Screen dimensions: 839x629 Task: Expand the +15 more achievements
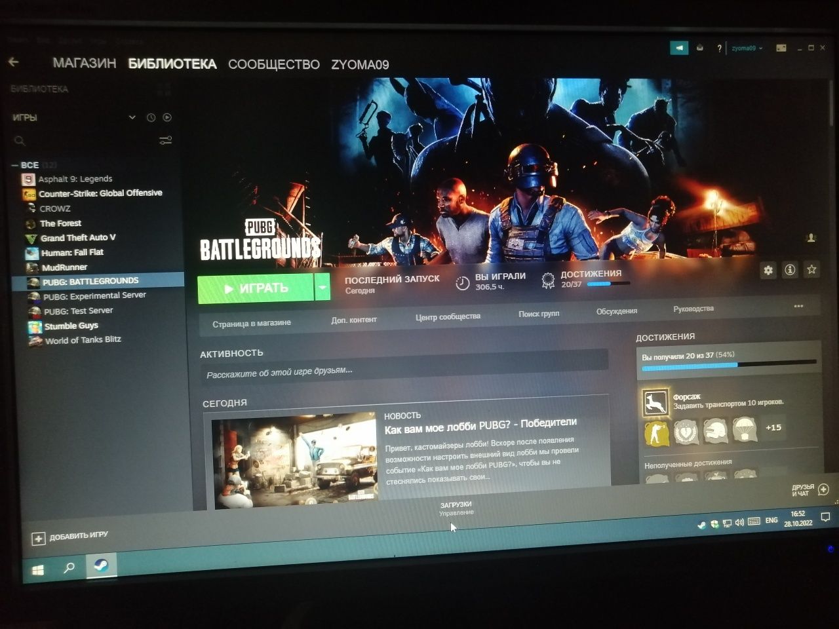tap(773, 427)
